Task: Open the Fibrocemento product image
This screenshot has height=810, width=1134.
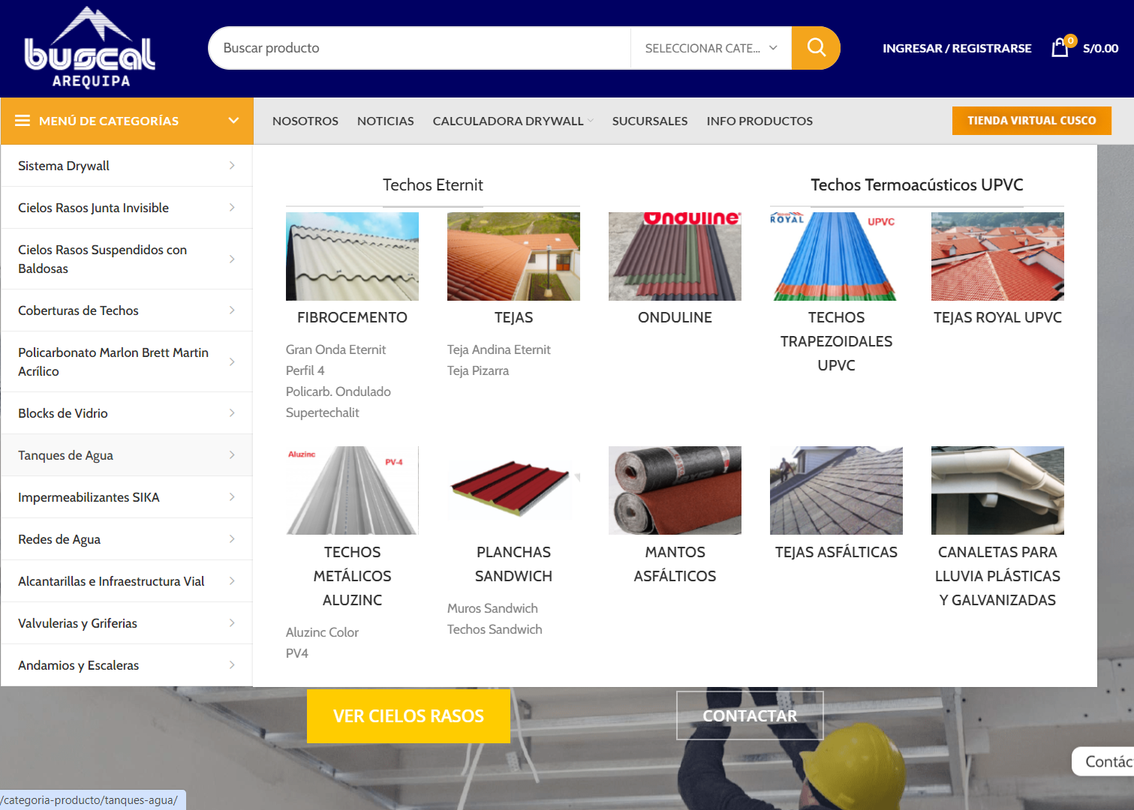Action: coord(352,256)
